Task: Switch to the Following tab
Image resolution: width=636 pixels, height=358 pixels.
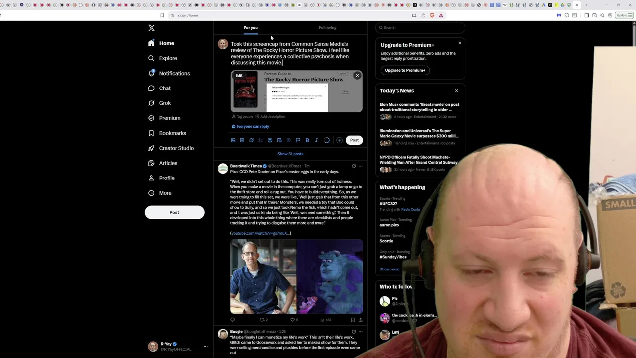Action: click(x=328, y=28)
